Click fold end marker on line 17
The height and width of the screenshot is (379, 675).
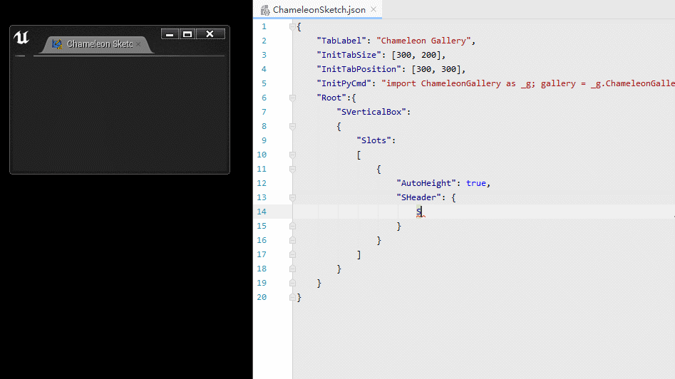pyautogui.click(x=292, y=254)
